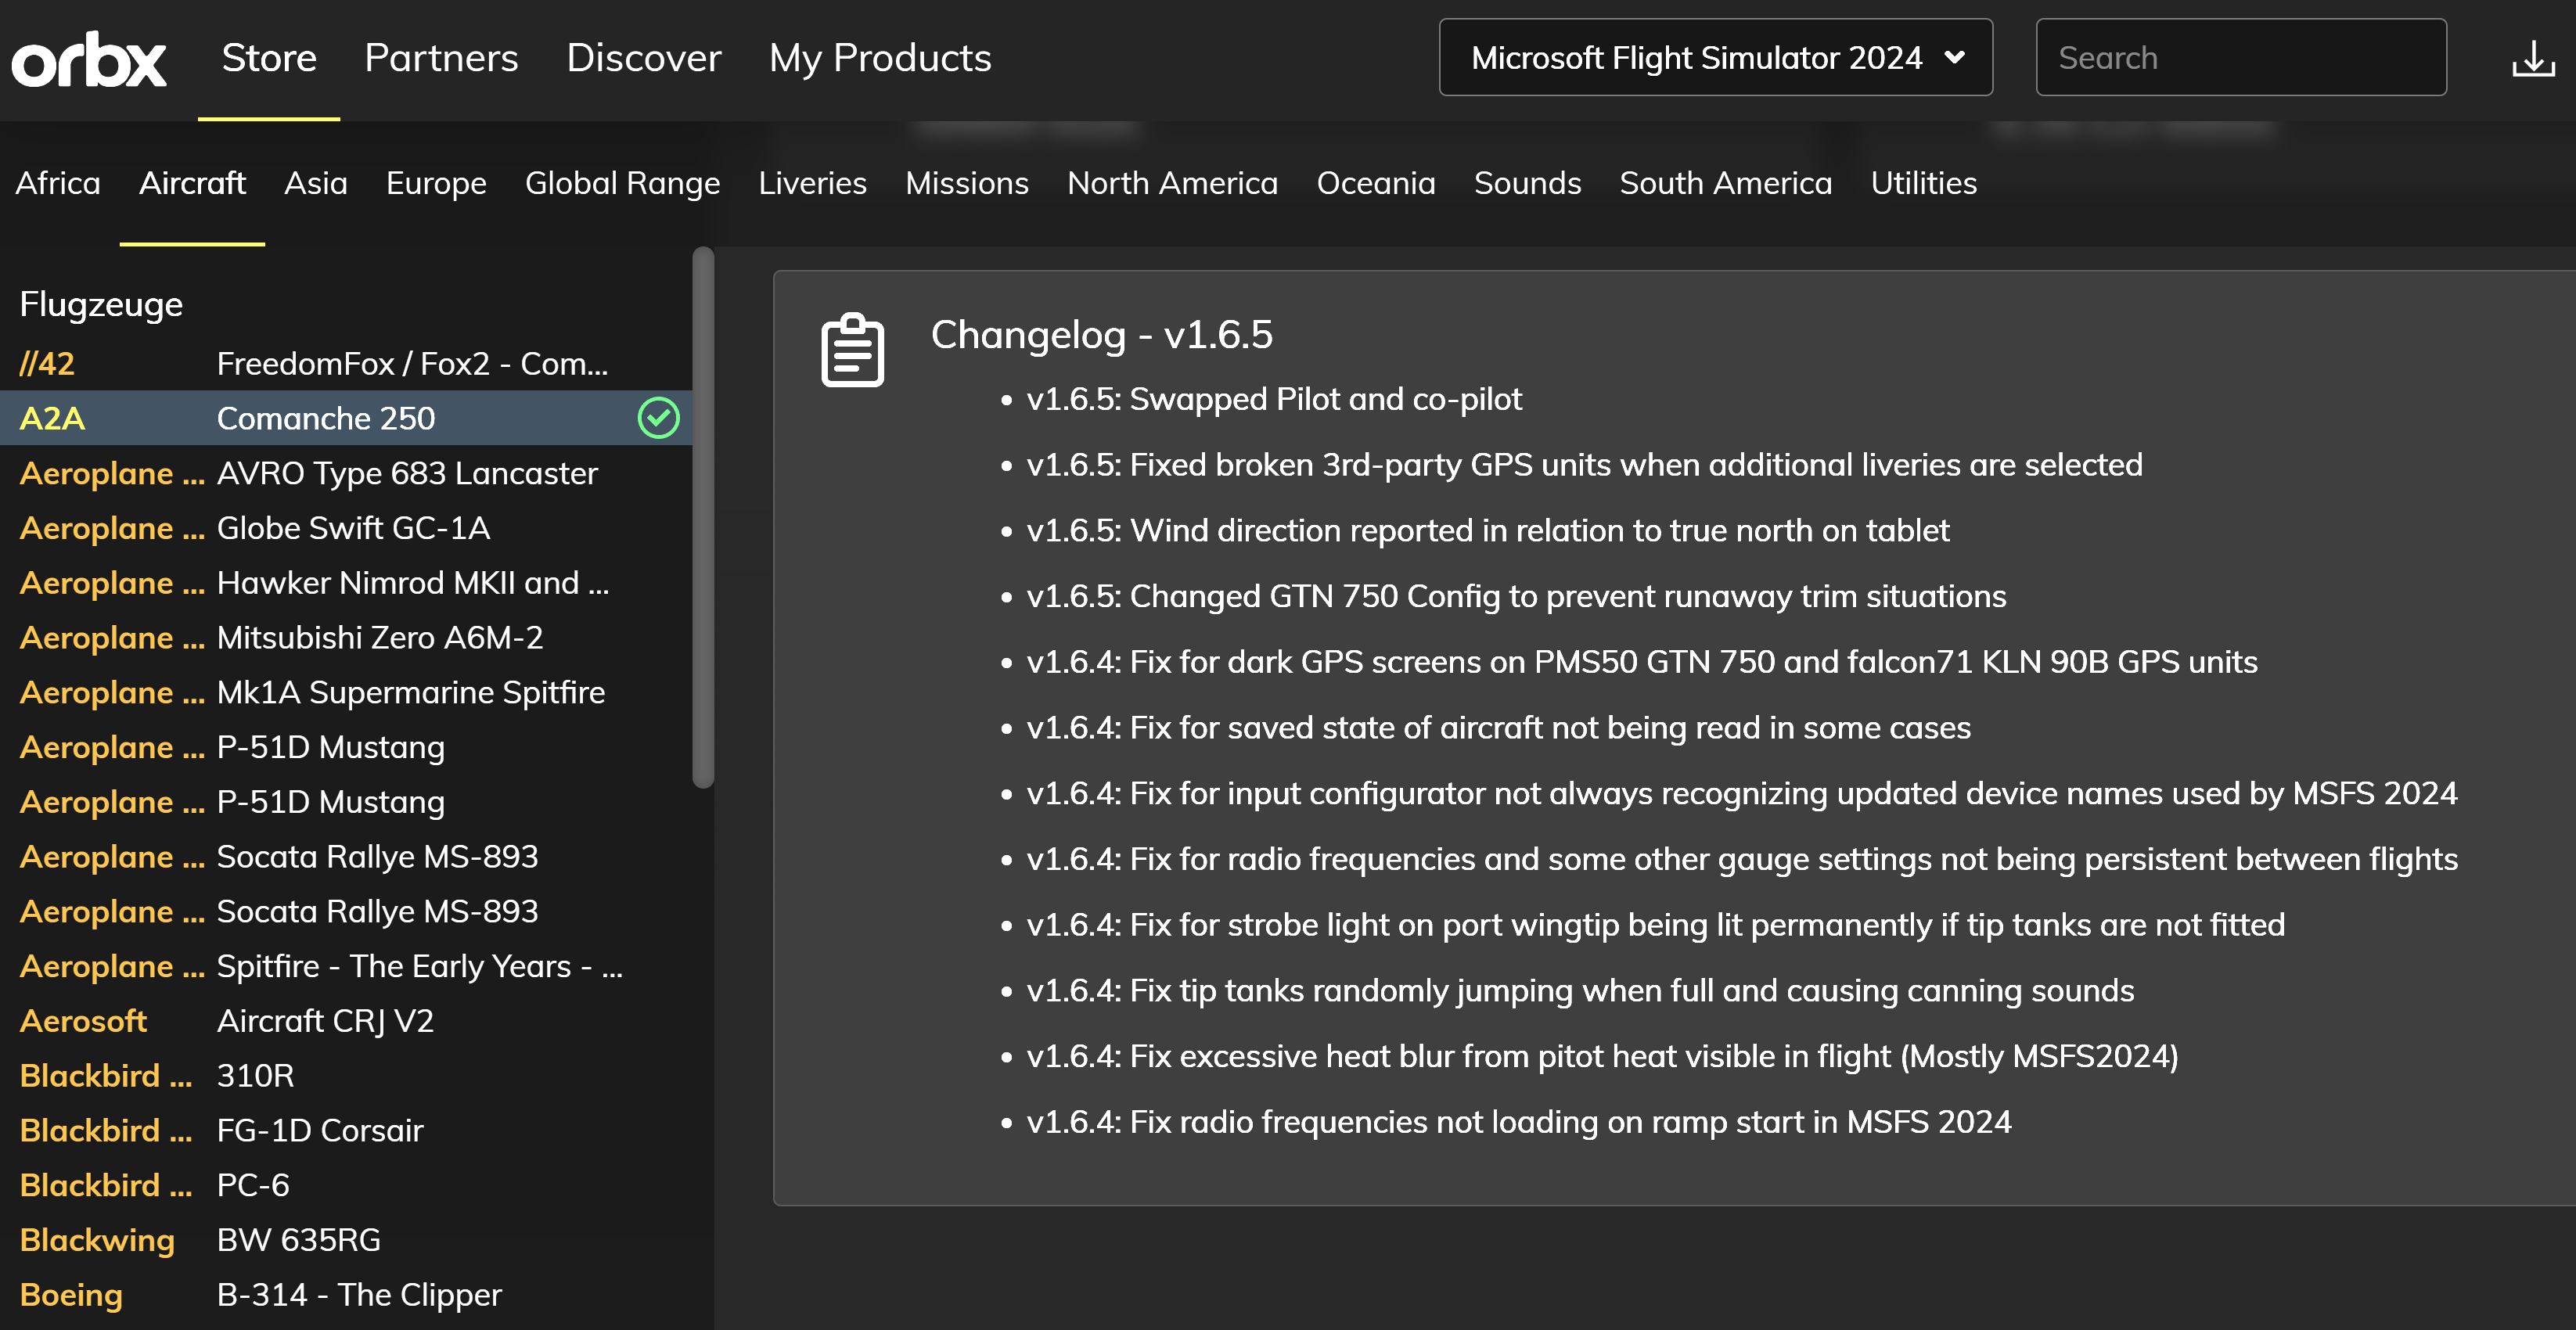Click the Changelog - v1.6.5 heading
The height and width of the screenshot is (1330, 2576).
coord(1101,335)
